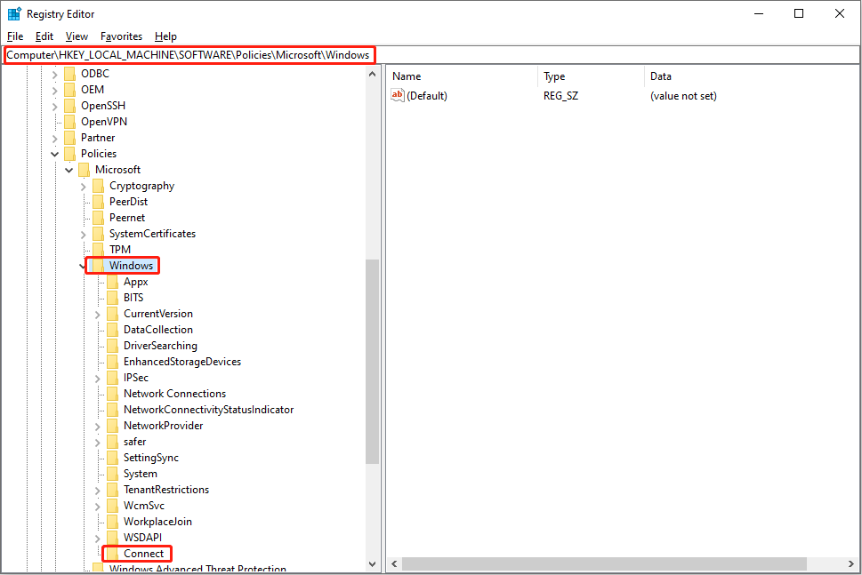This screenshot has height=575, width=862.
Task: Select the OpenVPN key label
Action: tap(104, 122)
